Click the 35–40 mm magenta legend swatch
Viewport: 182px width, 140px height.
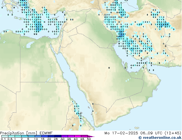point(71,136)
